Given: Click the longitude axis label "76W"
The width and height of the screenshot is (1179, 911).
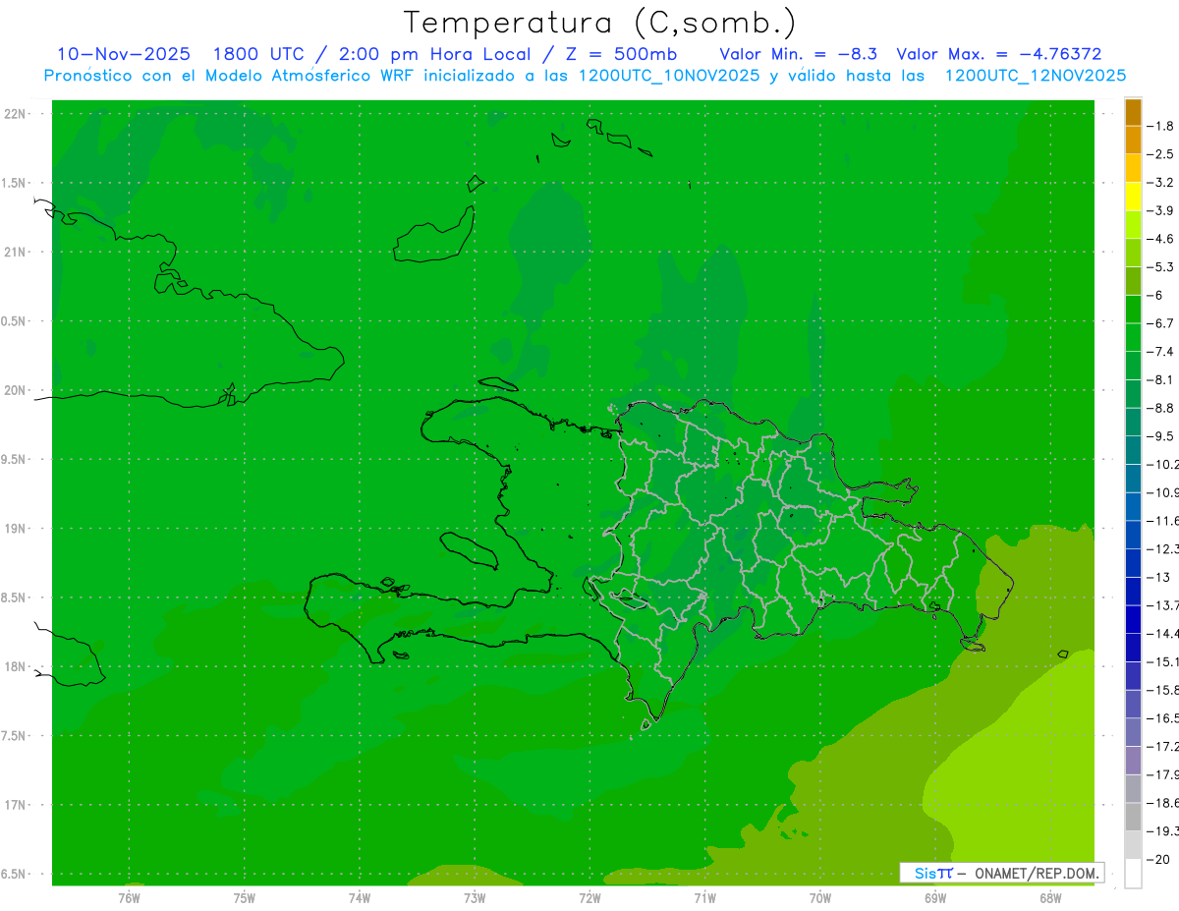Looking at the screenshot, I should tap(129, 898).
